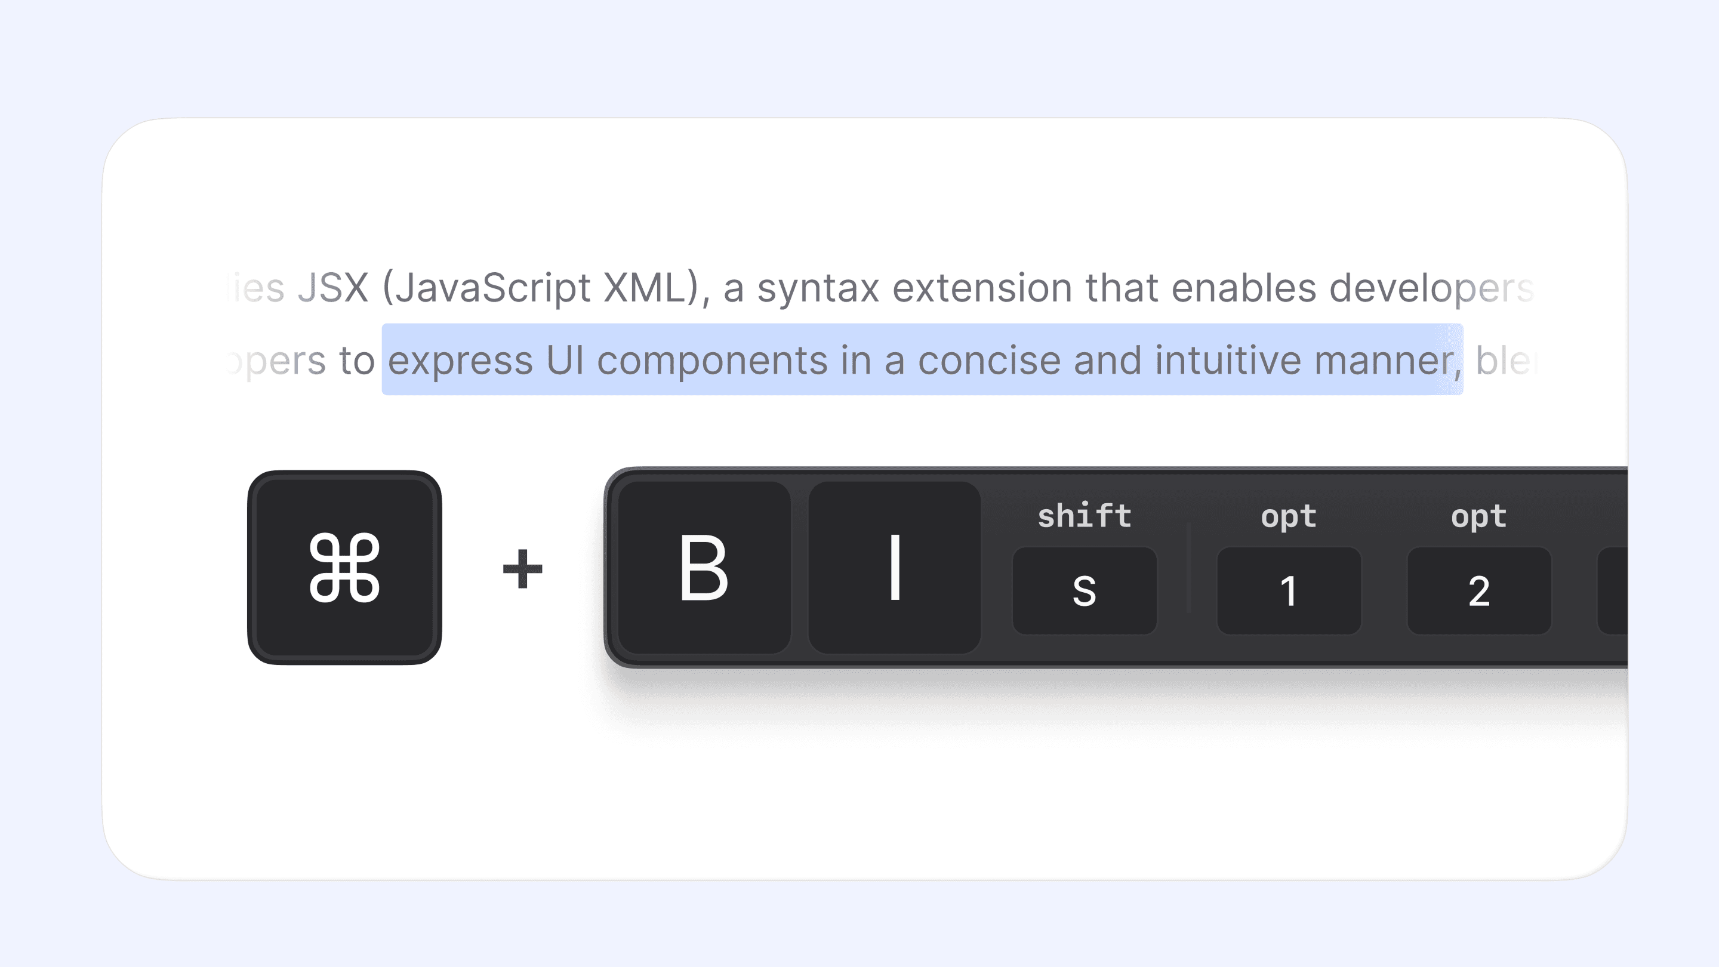This screenshot has height=967, width=1719.
Task: Click the shift label above S
Action: click(x=1085, y=516)
